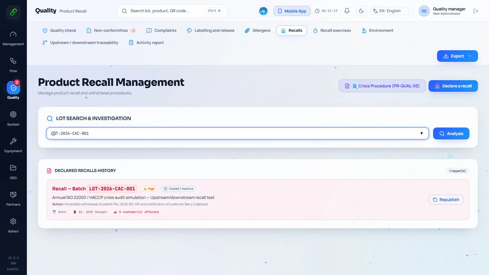Click the logout icon

(x=476, y=11)
